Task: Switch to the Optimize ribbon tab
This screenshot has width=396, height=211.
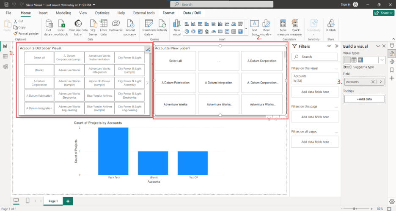Action: click(x=102, y=13)
